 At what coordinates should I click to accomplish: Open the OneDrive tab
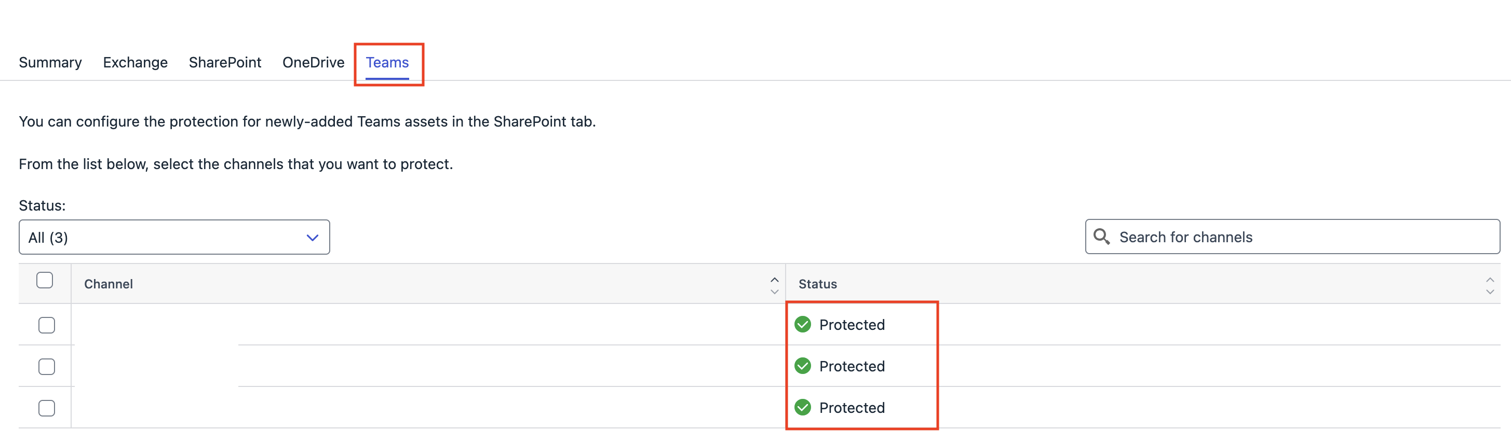pos(313,63)
